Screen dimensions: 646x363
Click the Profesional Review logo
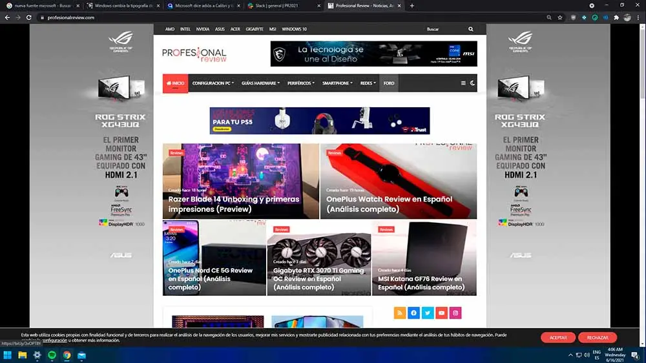[194, 54]
